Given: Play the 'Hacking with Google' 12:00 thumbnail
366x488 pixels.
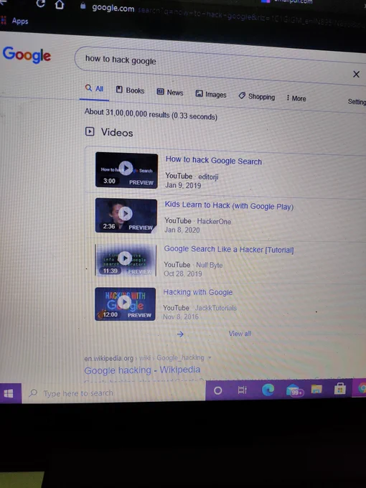Looking at the screenshot, I should tap(125, 304).
